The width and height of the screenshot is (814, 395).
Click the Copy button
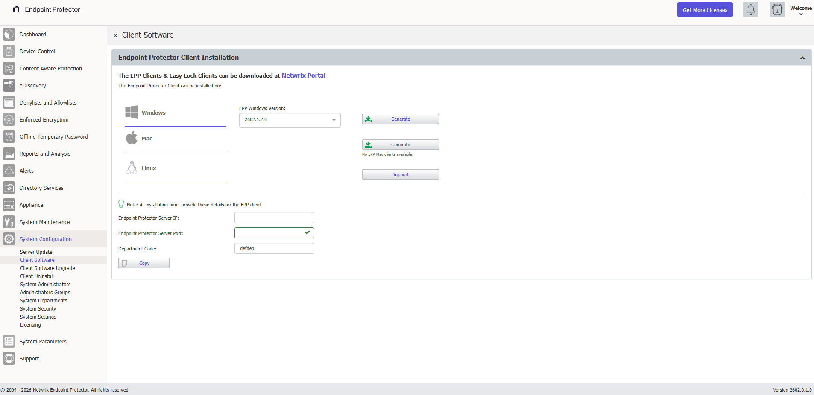coord(144,263)
